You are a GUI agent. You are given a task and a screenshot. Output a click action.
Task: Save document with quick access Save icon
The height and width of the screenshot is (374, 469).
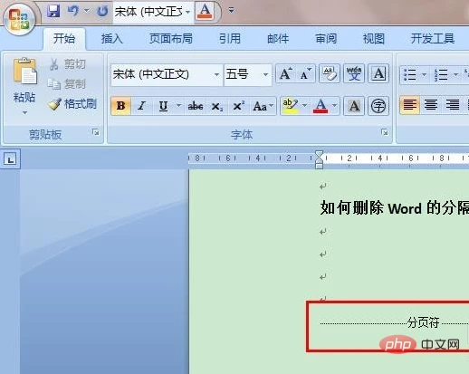(x=53, y=11)
